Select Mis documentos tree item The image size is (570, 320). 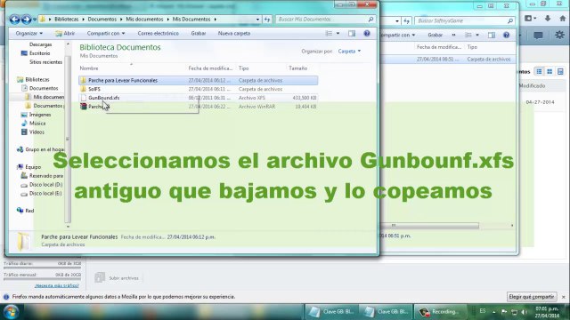pos(45,97)
